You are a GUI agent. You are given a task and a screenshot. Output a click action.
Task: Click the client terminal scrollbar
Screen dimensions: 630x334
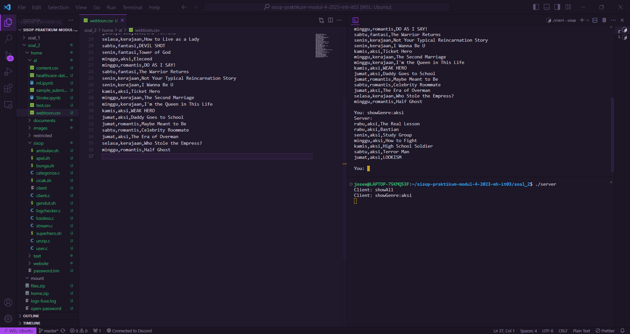point(612,135)
